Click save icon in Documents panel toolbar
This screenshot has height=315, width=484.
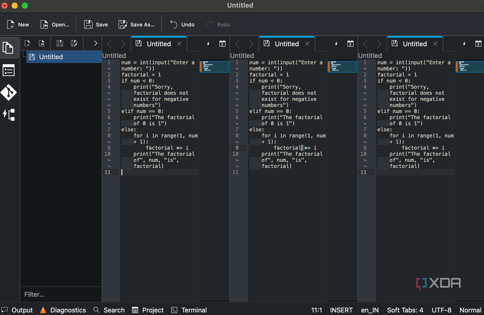pyautogui.click(x=60, y=43)
